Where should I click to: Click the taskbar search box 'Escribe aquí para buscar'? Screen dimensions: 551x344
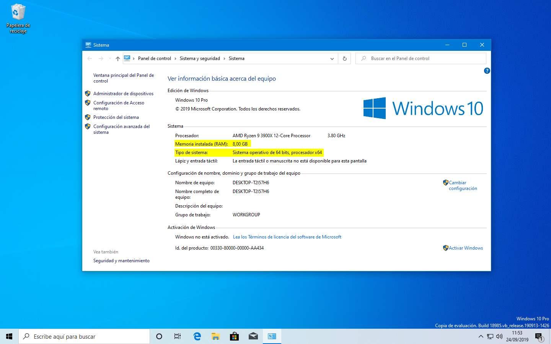(84, 336)
